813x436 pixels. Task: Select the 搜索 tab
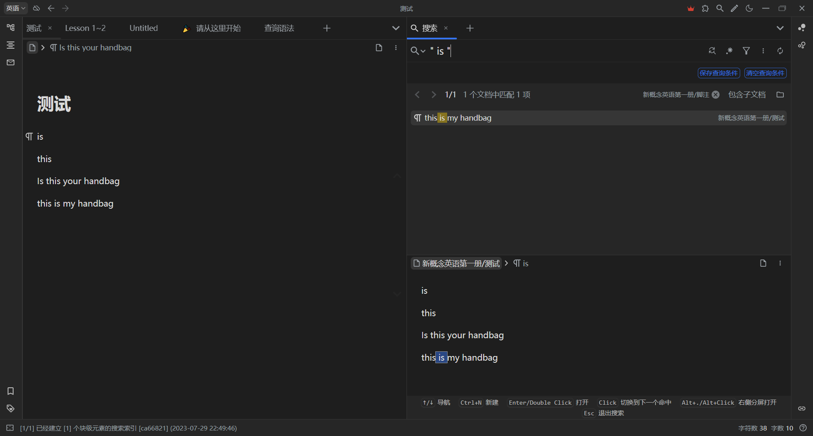tap(429, 28)
